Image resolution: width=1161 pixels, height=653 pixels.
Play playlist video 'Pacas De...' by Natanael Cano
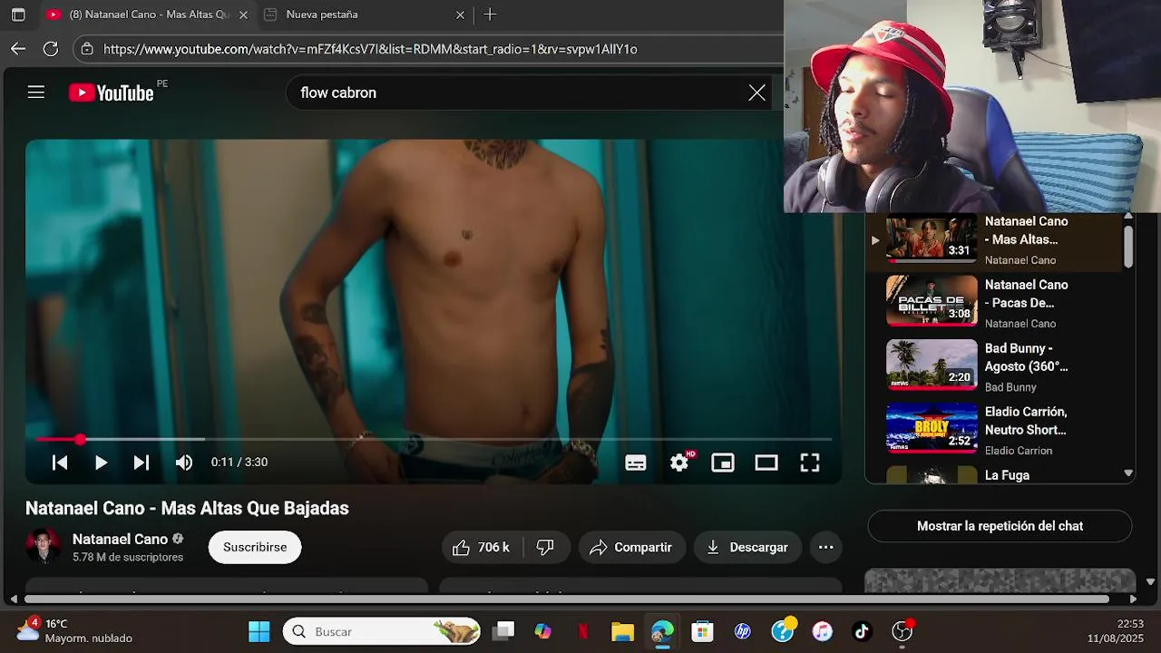[995, 303]
